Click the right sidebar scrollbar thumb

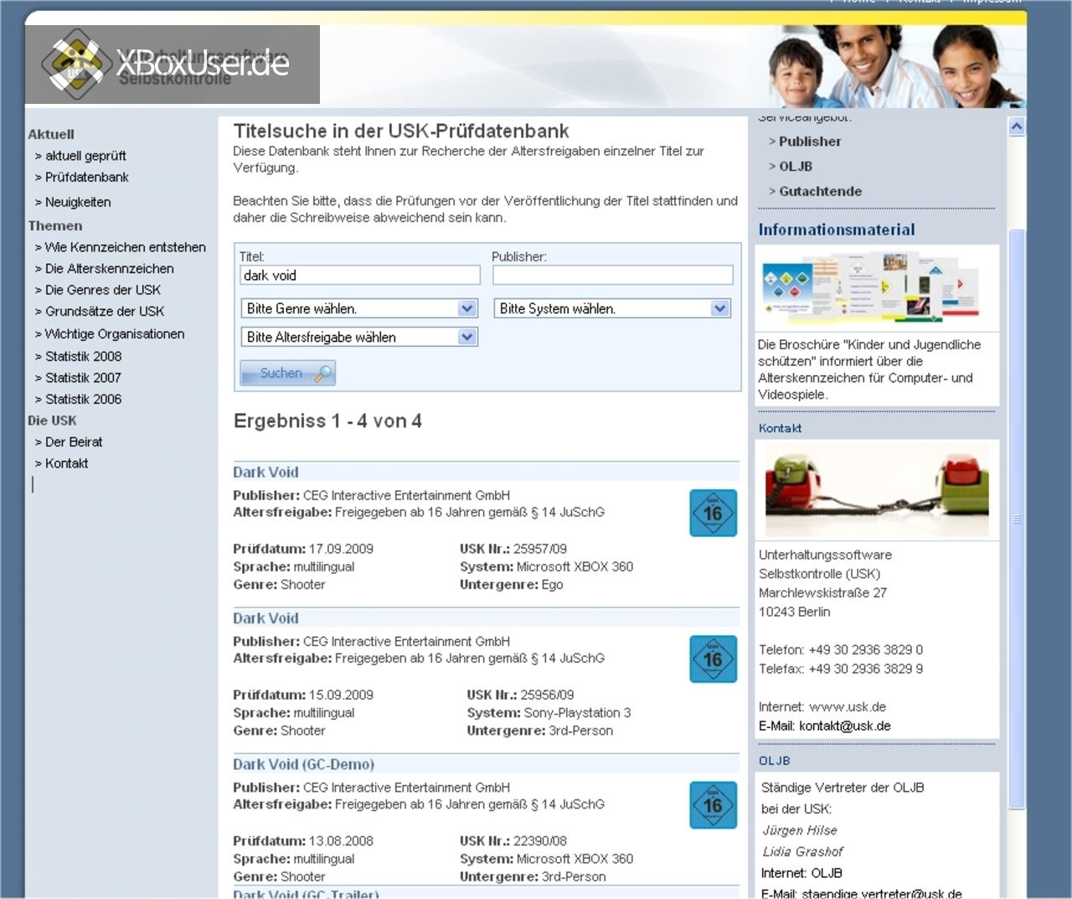tap(1017, 519)
